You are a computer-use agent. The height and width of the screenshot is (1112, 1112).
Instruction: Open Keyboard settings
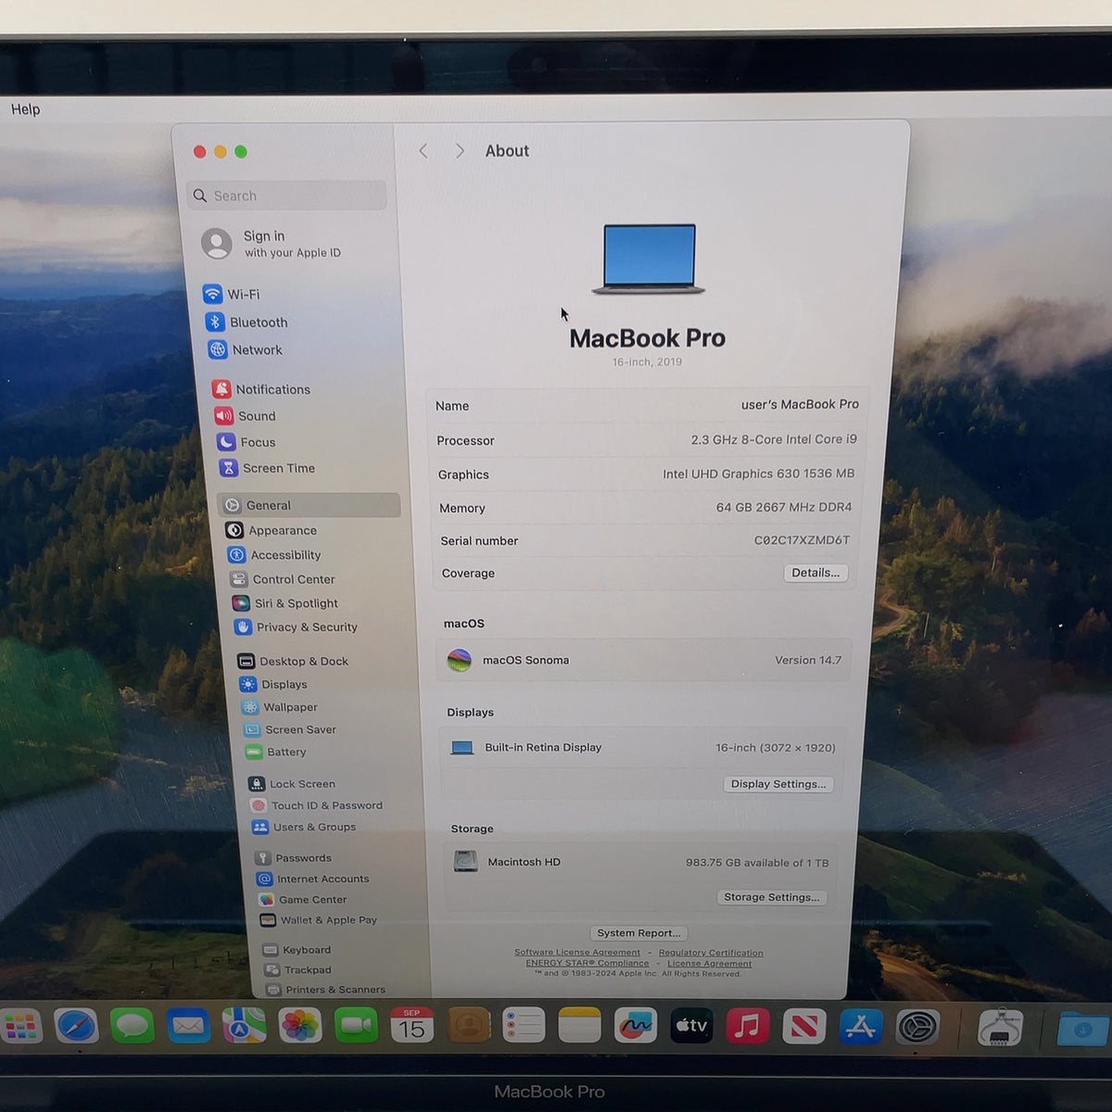[x=297, y=950]
